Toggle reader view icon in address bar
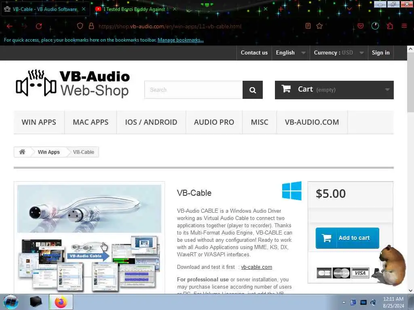414x310 pixels. point(308,26)
